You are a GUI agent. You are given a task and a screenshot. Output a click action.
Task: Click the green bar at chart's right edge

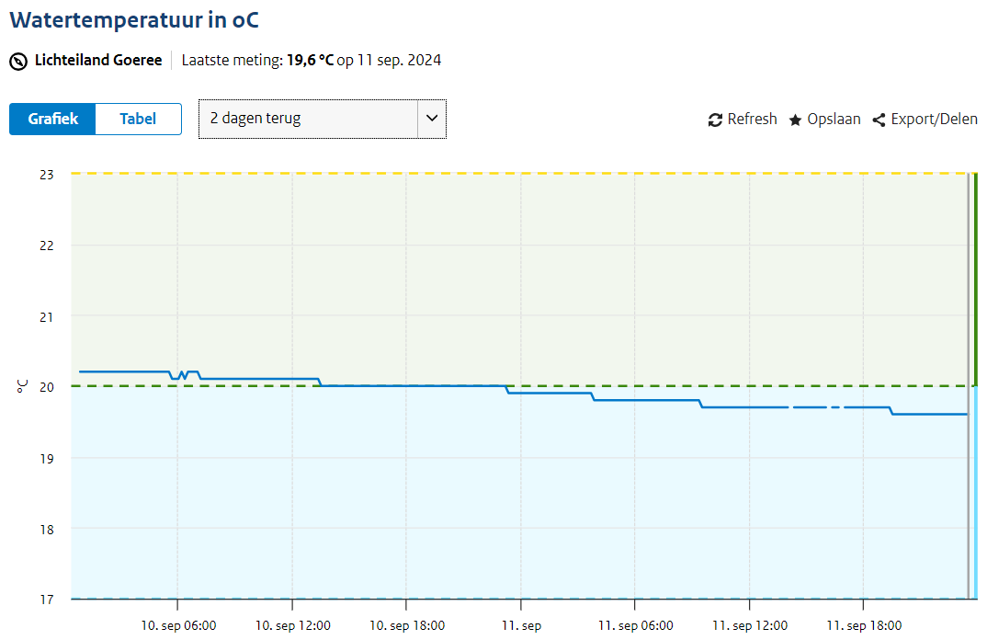pyautogui.click(x=975, y=276)
